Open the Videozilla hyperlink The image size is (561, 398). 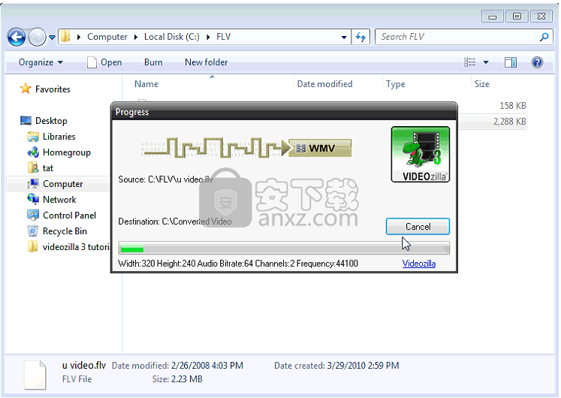click(x=419, y=264)
